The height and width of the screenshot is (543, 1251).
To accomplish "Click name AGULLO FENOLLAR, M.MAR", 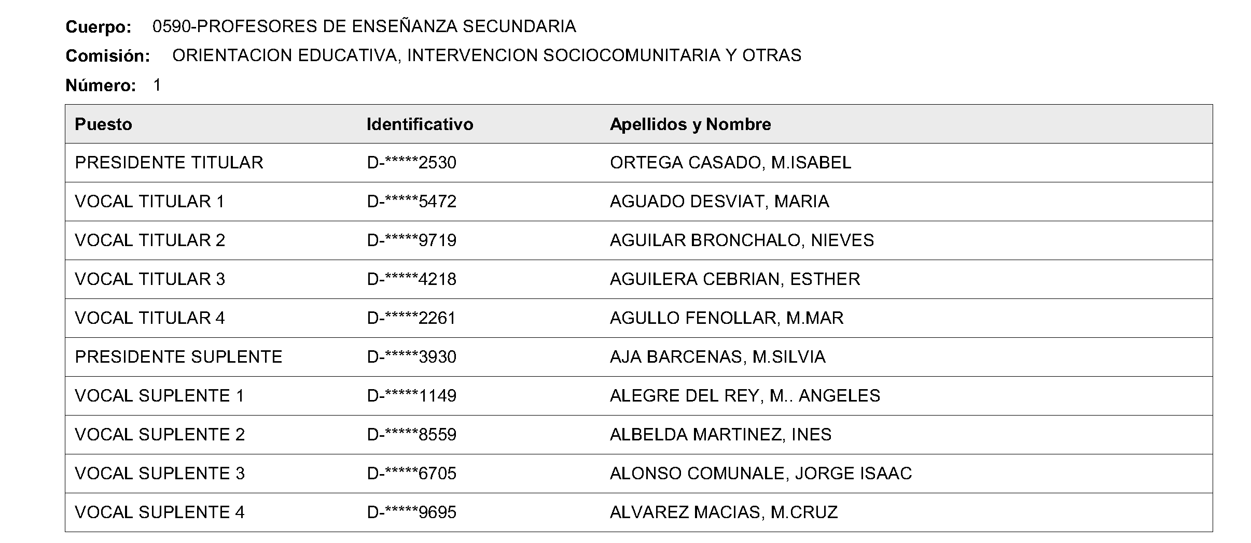I will (727, 318).
